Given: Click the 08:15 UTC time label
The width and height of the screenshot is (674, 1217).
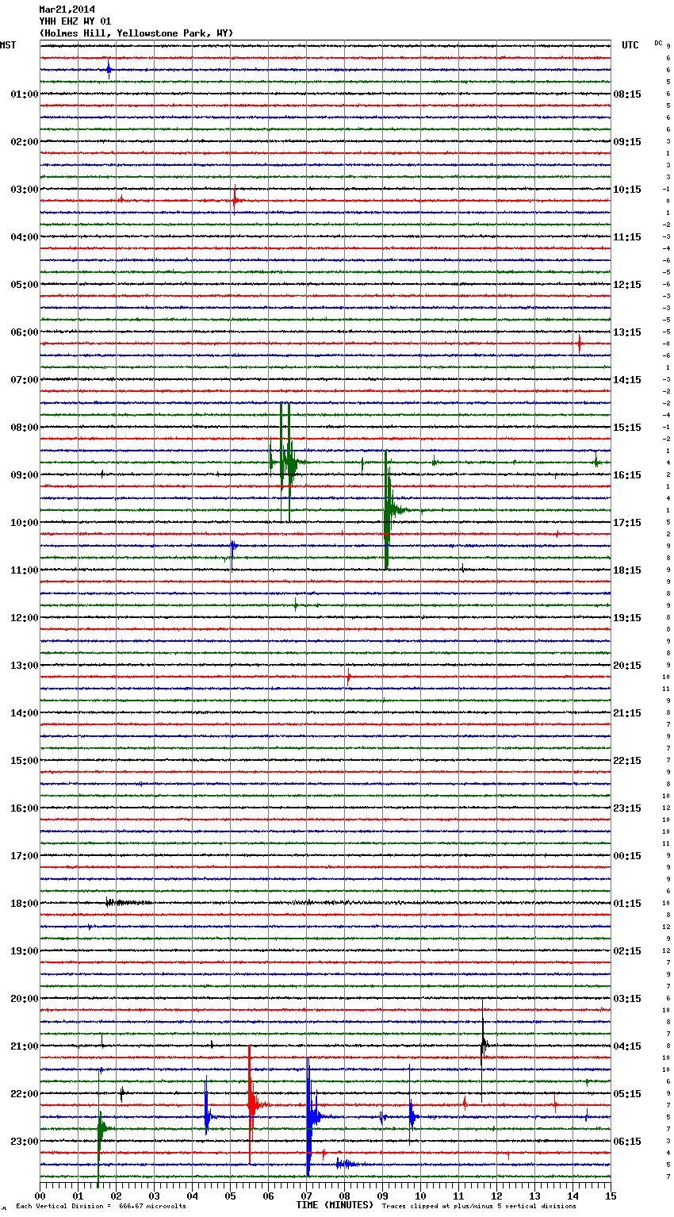Looking at the screenshot, I should 627,94.
